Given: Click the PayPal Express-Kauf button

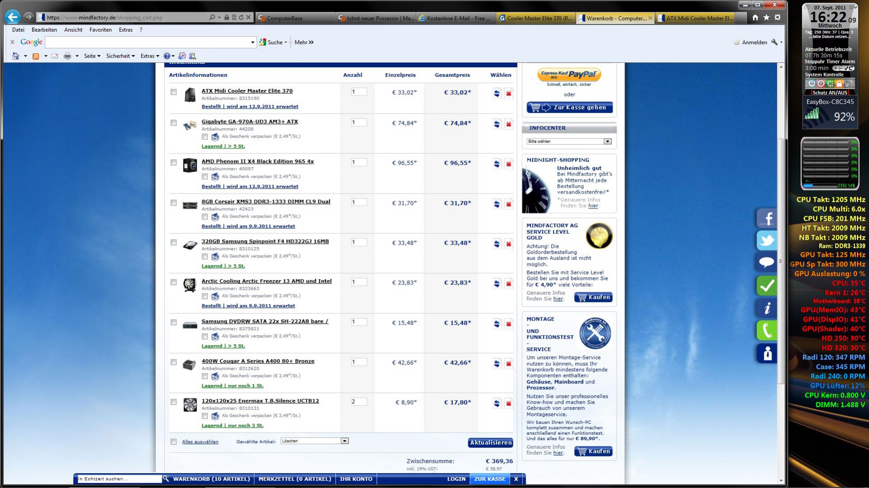Looking at the screenshot, I should (569, 75).
